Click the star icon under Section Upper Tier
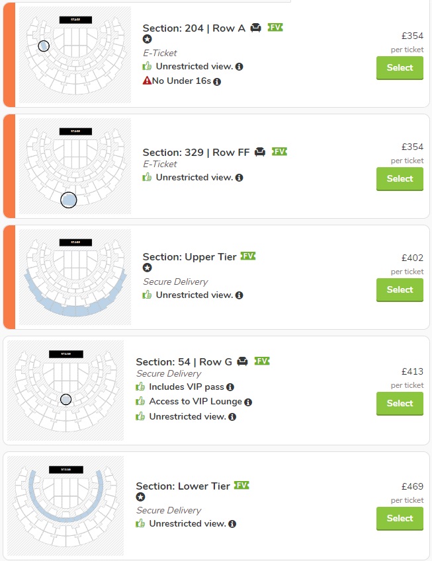Screen dimensions: 432x561 click(x=148, y=268)
